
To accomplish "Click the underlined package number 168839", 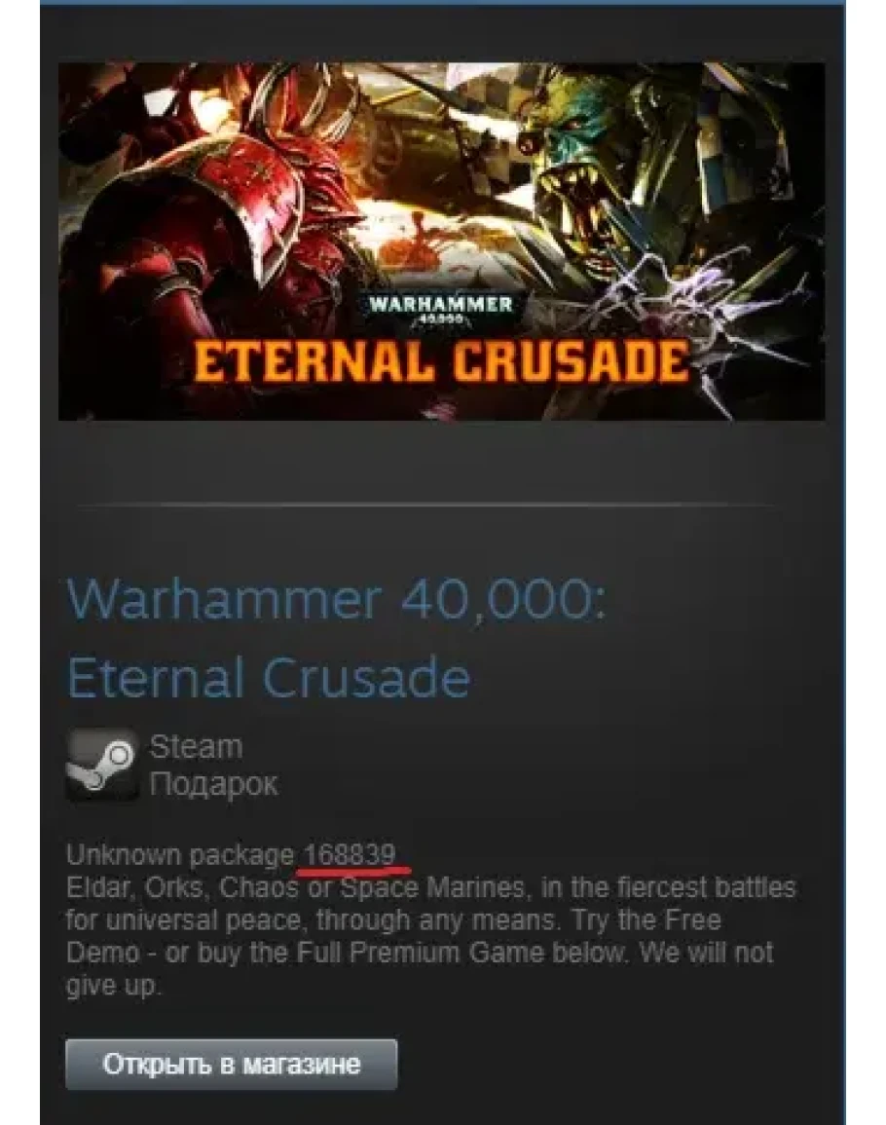I will (350, 854).
